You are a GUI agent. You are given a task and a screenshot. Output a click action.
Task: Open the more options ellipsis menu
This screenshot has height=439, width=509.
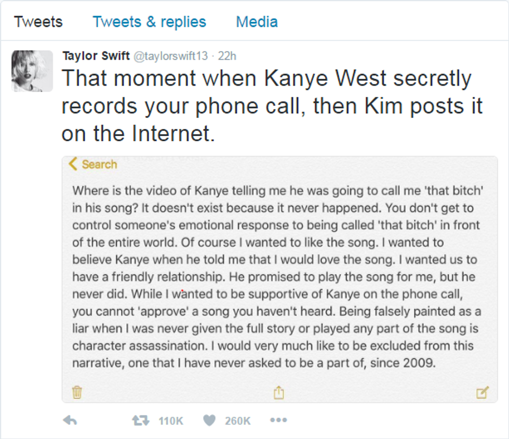[278, 420]
